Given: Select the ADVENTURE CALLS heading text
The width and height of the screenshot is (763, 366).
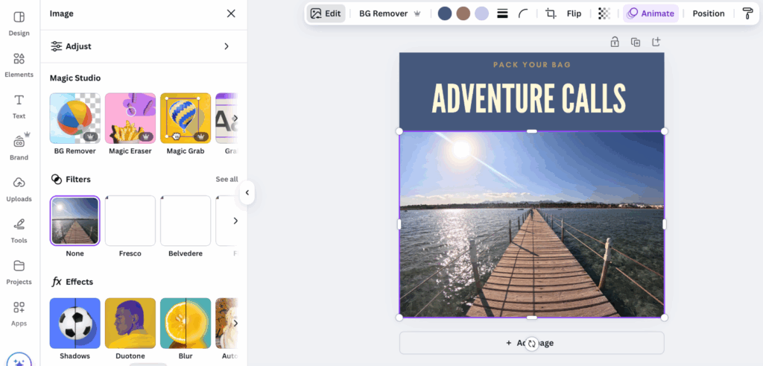Looking at the screenshot, I should (x=529, y=99).
